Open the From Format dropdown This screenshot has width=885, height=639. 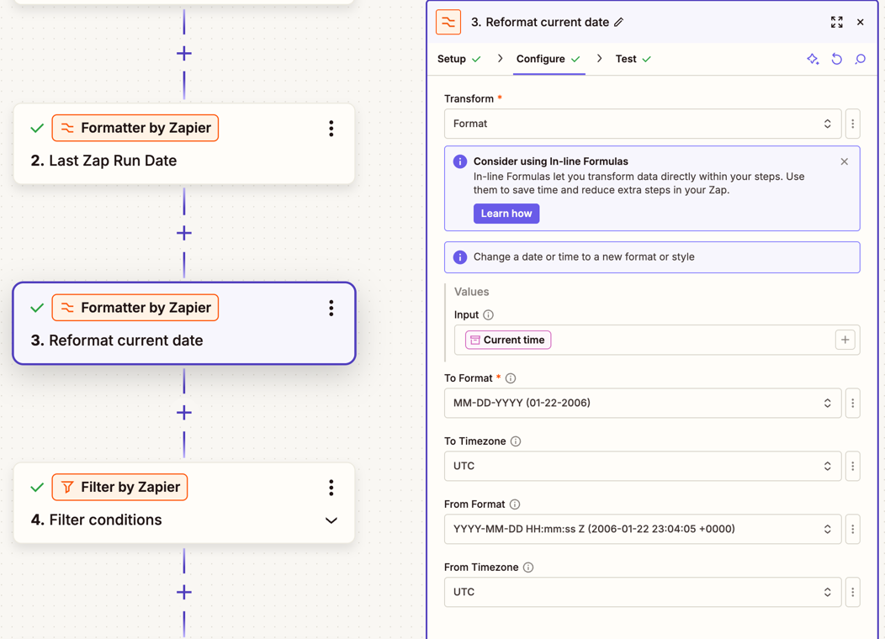642,529
